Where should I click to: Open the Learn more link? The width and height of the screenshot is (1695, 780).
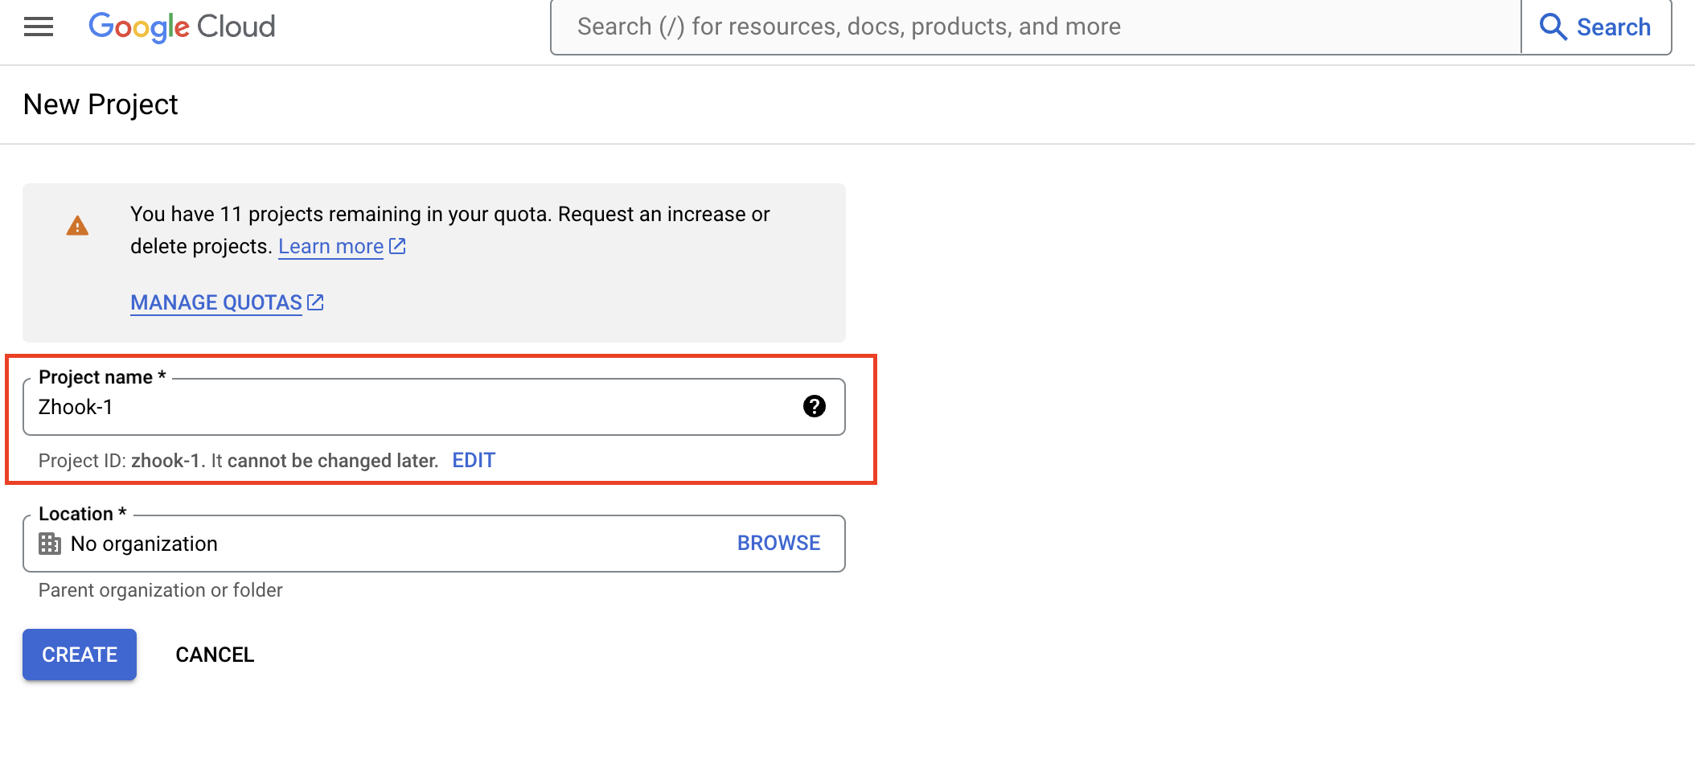330,247
